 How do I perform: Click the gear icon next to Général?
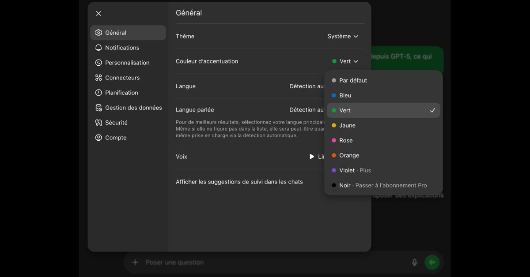click(98, 33)
